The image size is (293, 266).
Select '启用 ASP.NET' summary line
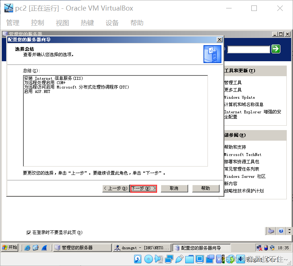point(37,91)
